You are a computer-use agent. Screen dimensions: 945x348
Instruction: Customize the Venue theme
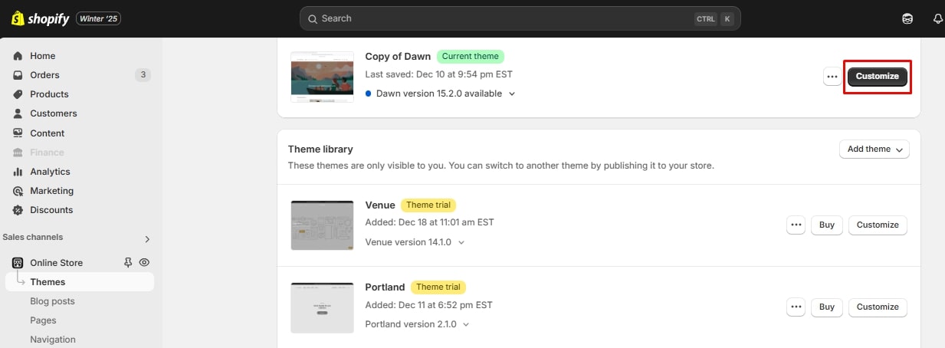(x=878, y=225)
